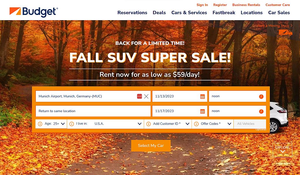Viewport: 300px width, 175px height.
Task: Open the Cars & Services menu
Action: pyautogui.click(x=189, y=13)
